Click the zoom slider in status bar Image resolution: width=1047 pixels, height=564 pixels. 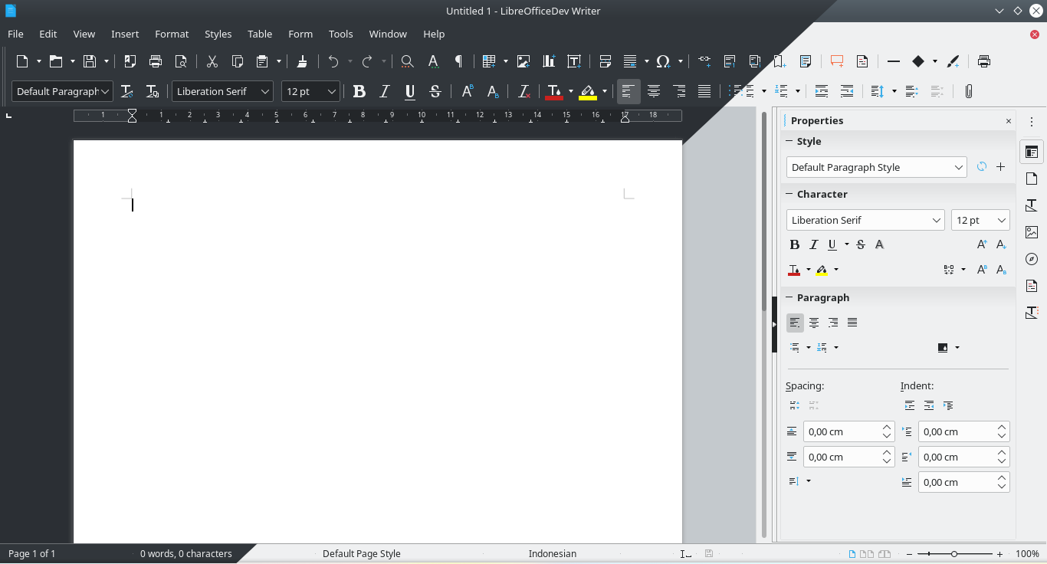953,553
